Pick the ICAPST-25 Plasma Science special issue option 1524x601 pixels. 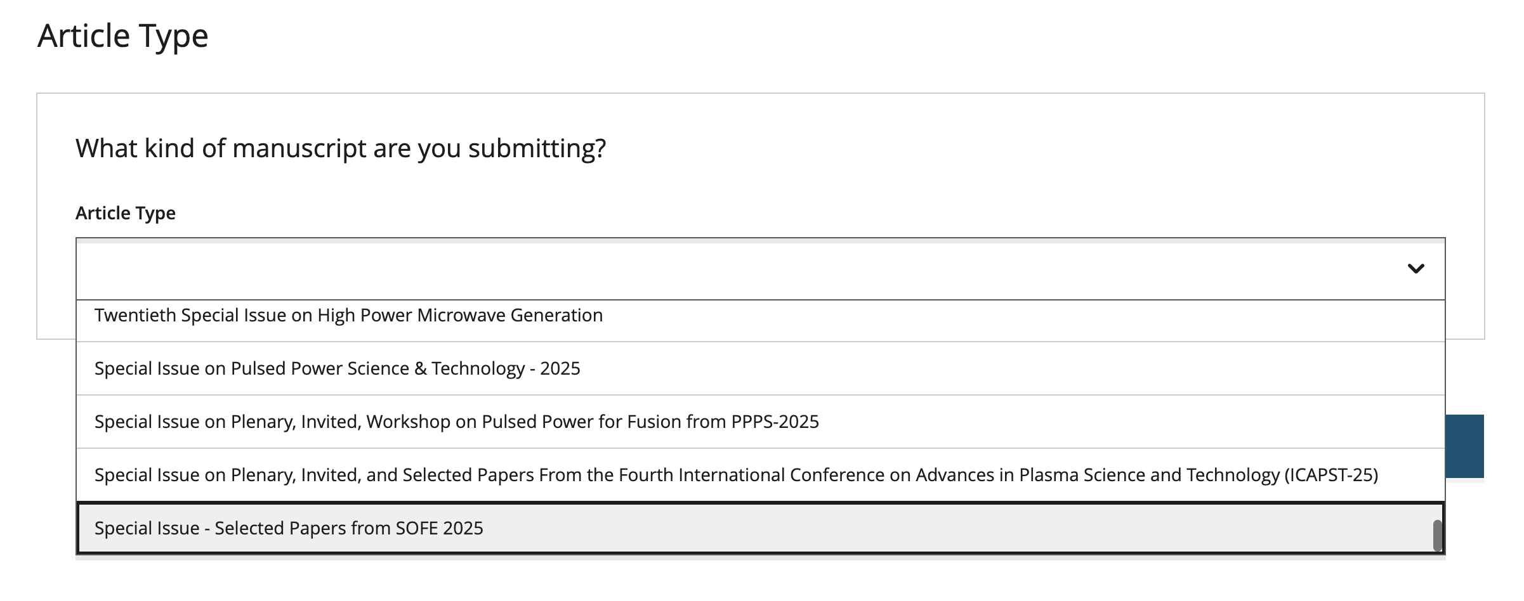click(x=760, y=475)
